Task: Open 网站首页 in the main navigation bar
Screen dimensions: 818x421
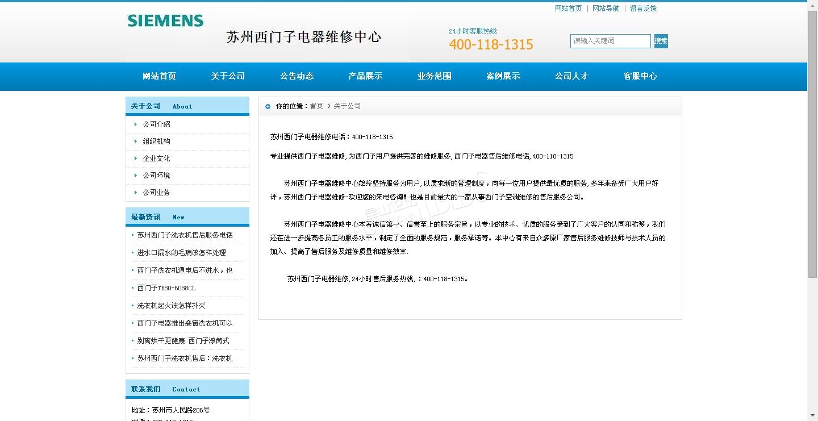Action: 160,76
